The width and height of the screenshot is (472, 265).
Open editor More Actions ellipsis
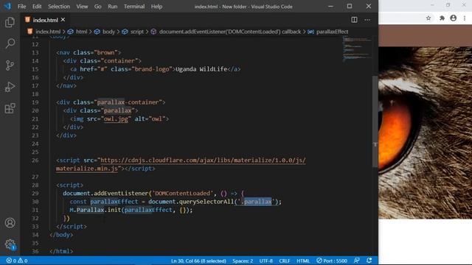coord(367,20)
